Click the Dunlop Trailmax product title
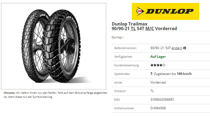210x116 pixels. [x=144, y=26]
